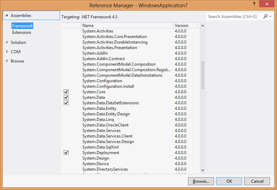The image size is (277, 190).
Task: Sort by the Version column header
Action: pos(185,26)
